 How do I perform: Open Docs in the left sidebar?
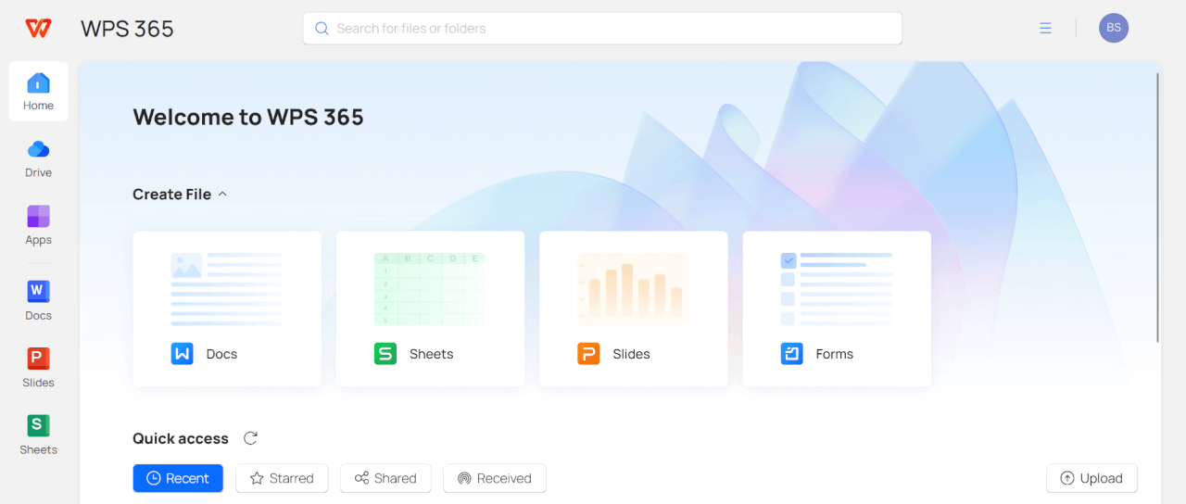[38, 301]
